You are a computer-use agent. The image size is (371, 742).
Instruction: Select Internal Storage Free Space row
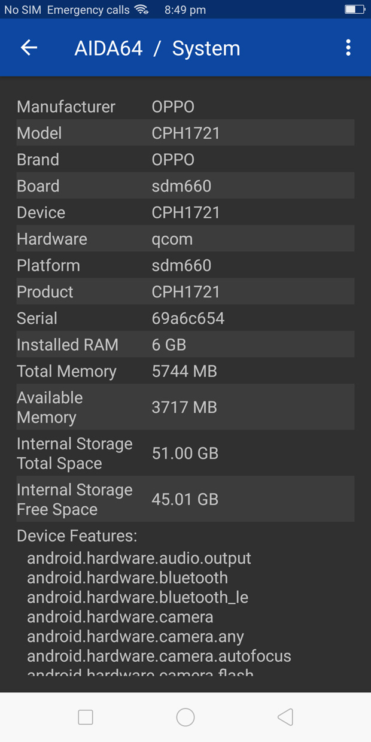coord(185,499)
